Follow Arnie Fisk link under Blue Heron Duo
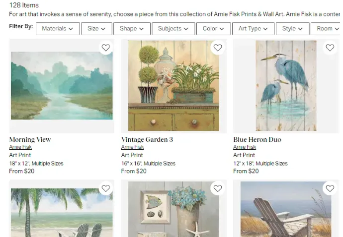The image size is (343, 237). (x=245, y=147)
